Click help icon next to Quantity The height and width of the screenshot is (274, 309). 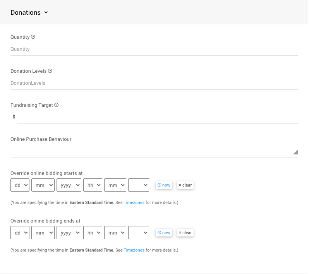point(33,37)
